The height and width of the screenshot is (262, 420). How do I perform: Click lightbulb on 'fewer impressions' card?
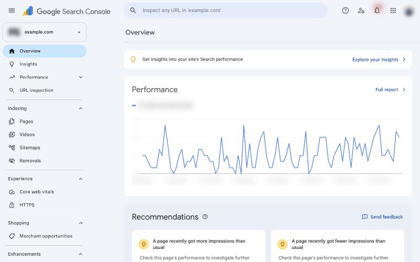(282, 244)
